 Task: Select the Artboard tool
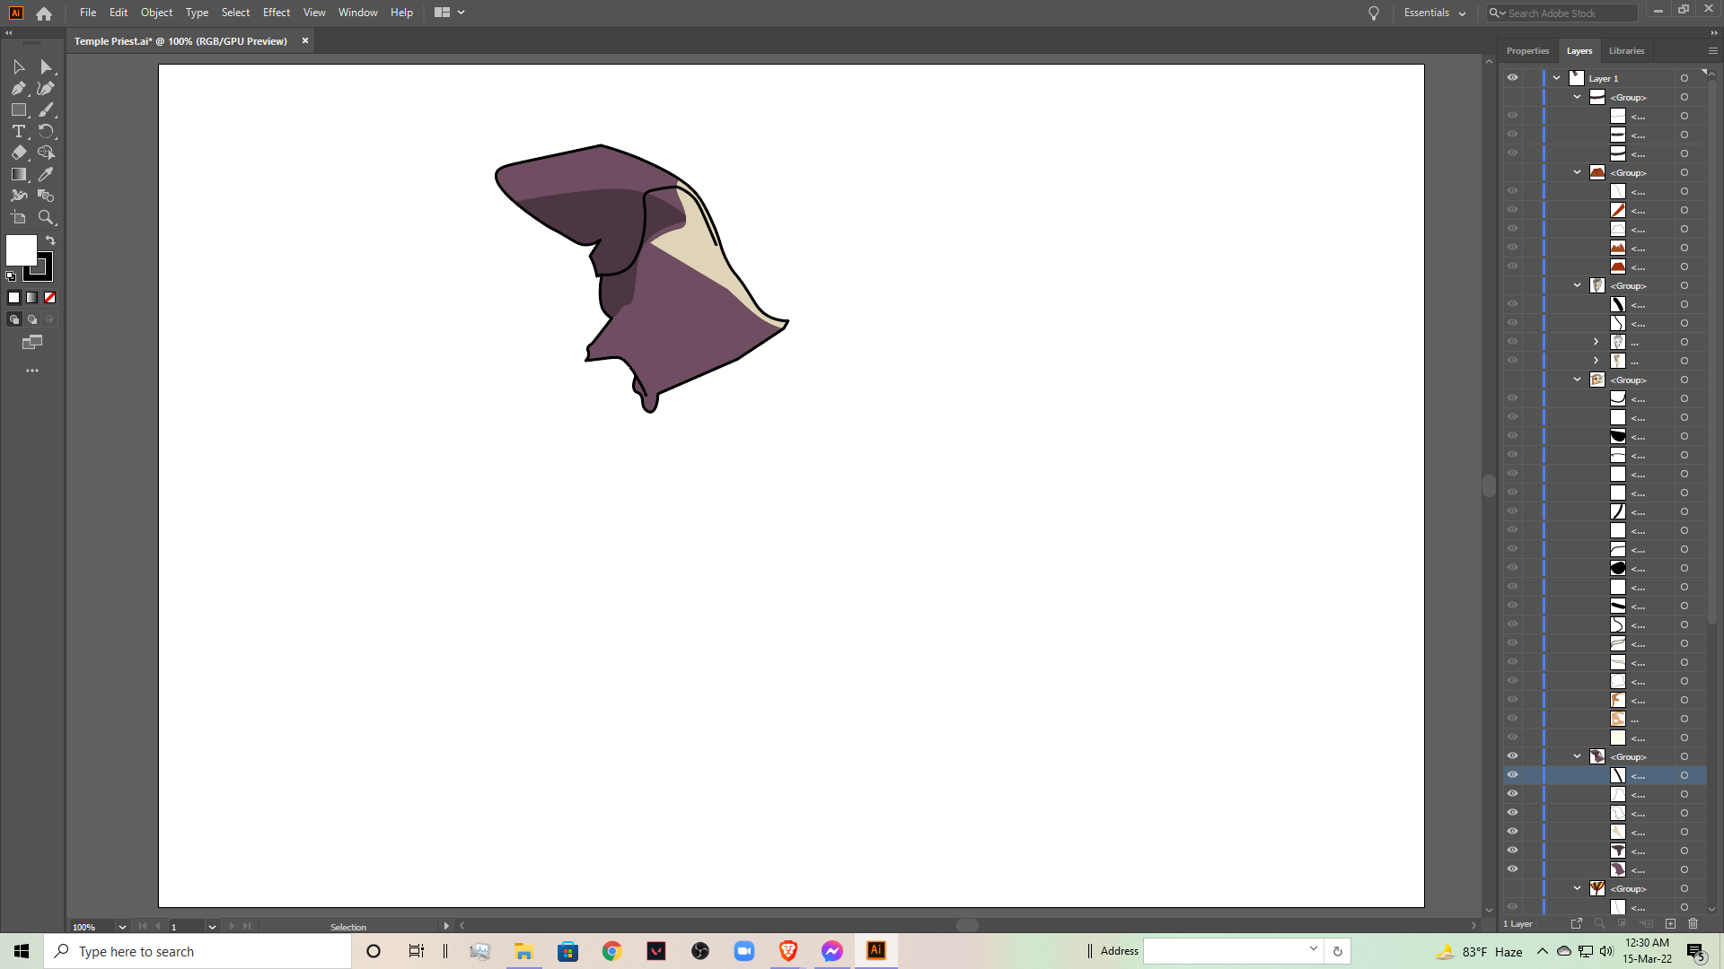click(18, 217)
